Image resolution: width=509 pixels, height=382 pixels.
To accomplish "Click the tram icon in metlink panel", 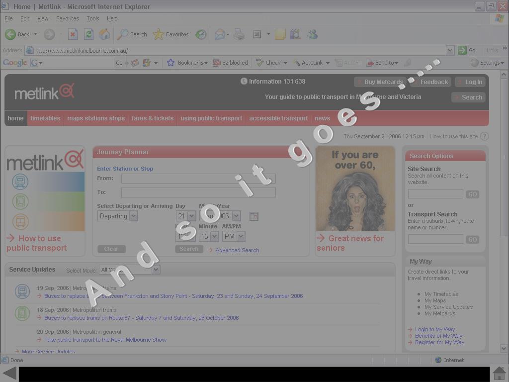I will (20, 202).
